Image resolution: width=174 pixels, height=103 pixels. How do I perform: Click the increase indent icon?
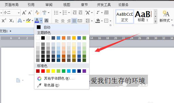(x=81, y=13)
